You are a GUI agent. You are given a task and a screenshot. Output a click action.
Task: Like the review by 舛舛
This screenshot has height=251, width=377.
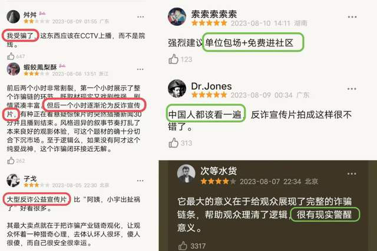11,56
